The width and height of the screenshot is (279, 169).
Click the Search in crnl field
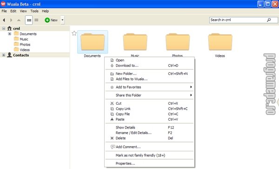[x=243, y=20]
